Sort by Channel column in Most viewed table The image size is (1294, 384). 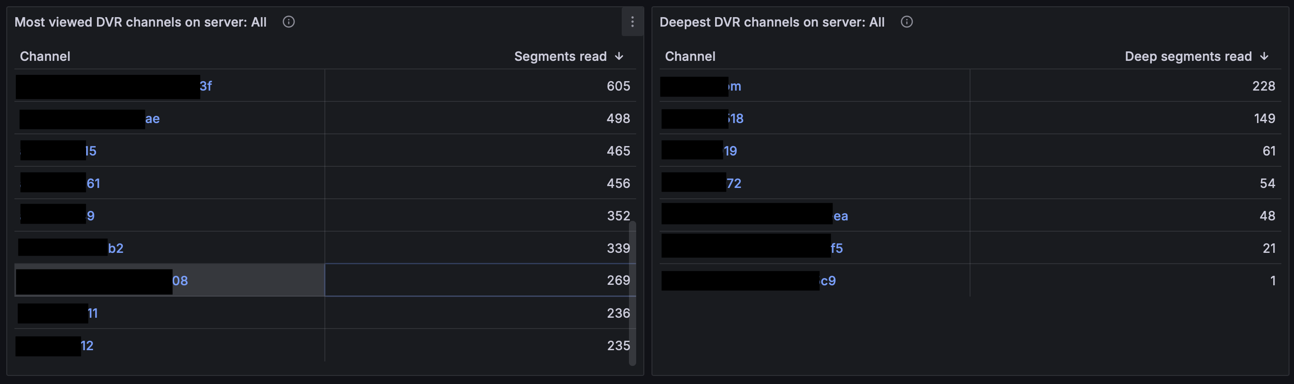(x=45, y=56)
